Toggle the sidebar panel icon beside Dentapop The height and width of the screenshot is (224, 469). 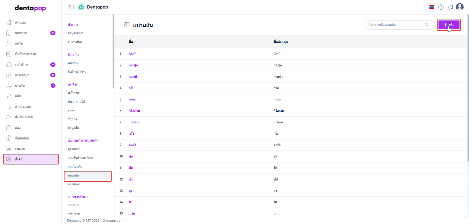(71, 7)
